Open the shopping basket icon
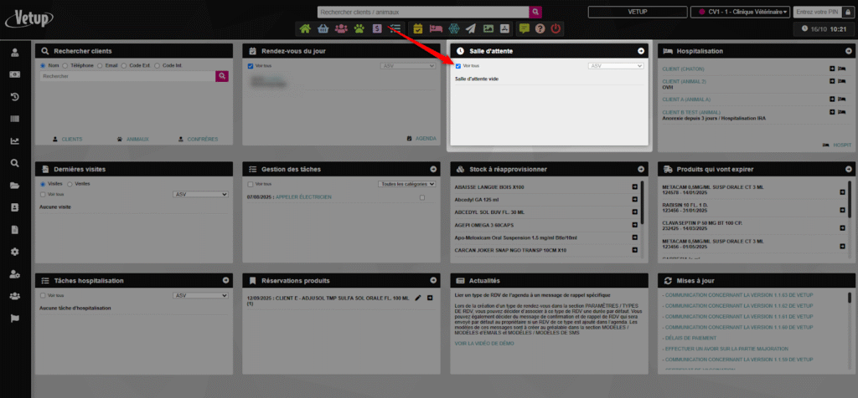This screenshot has width=858, height=398. pyautogui.click(x=323, y=28)
